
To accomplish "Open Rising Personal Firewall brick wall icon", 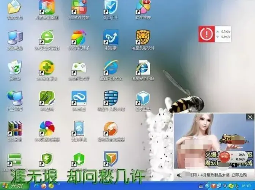I will tap(111, 99).
